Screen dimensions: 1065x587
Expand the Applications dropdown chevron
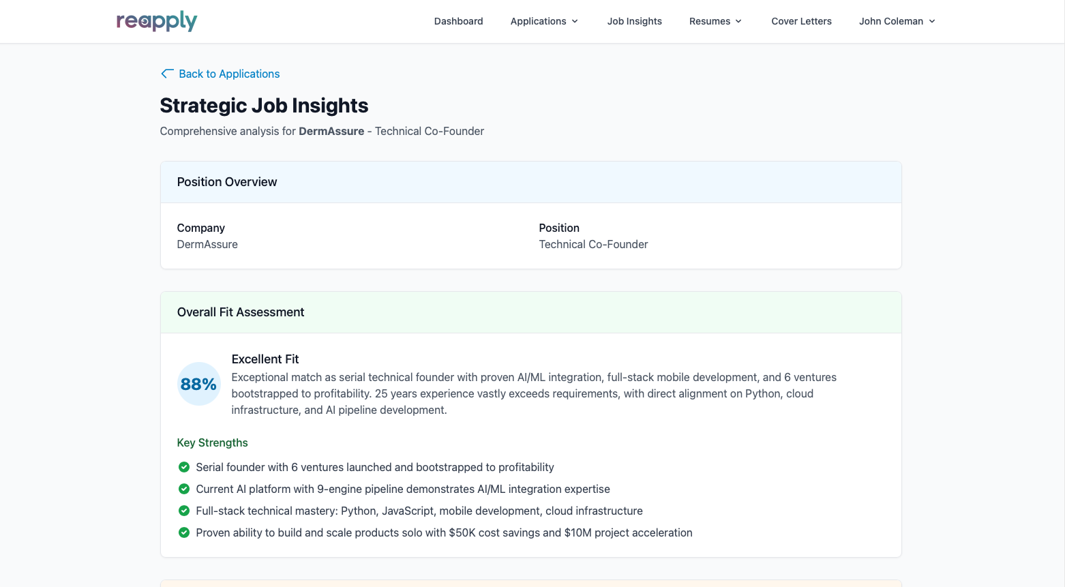pos(575,21)
